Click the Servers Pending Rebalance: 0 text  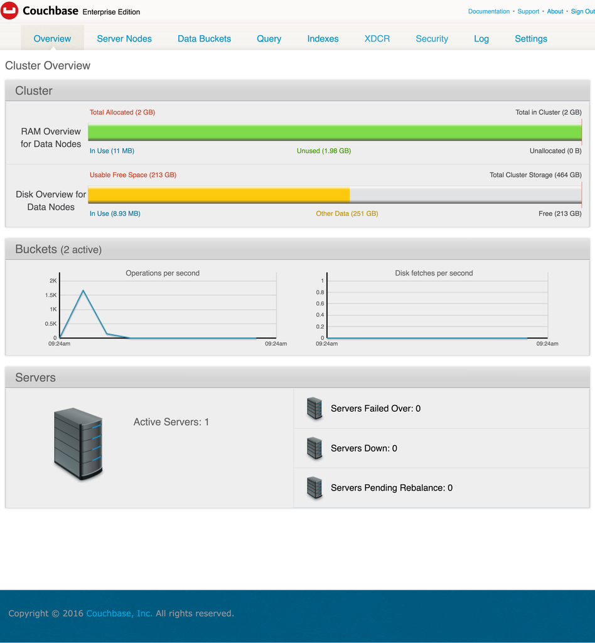tap(392, 487)
